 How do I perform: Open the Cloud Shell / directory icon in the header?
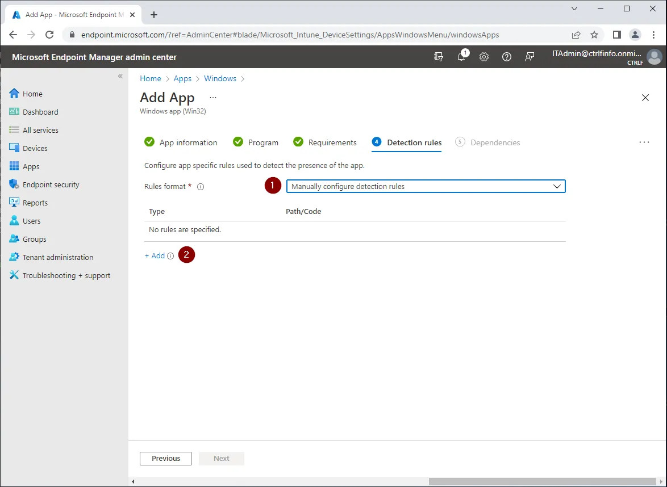point(439,57)
